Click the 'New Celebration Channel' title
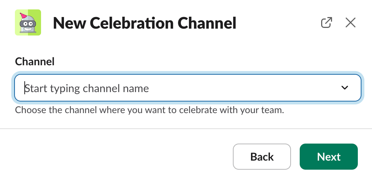Viewport: 372px width, 182px height. 145,23
